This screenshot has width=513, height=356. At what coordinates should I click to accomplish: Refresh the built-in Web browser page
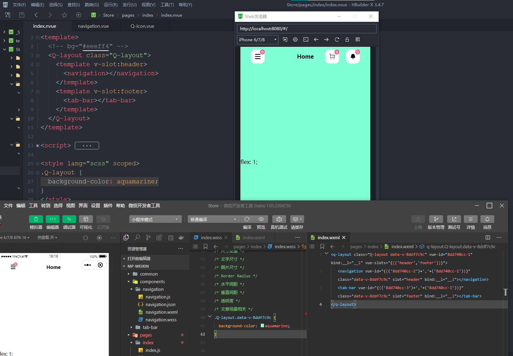coord(337,40)
